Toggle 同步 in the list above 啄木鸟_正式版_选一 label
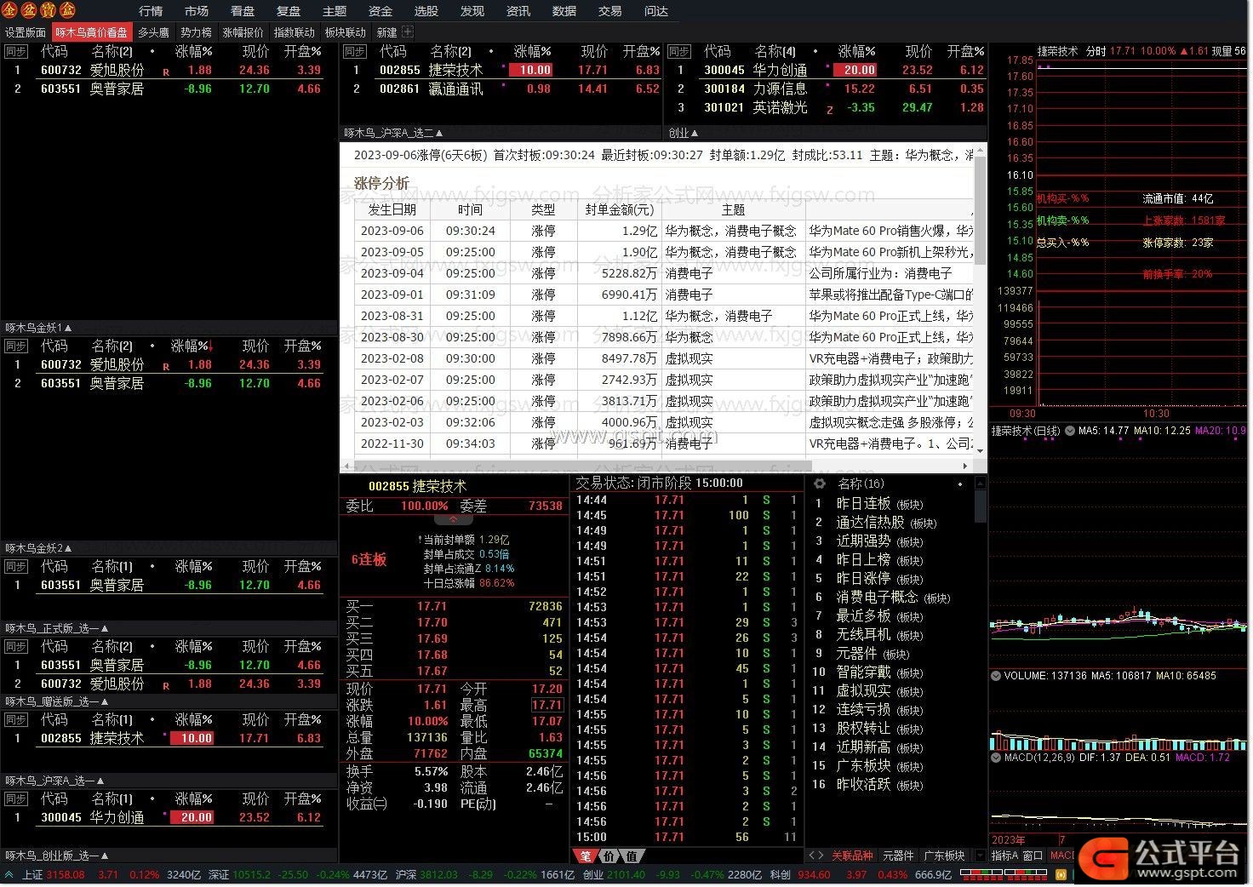The height and width of the screenshot is (887, 1253). pos(16,567)
